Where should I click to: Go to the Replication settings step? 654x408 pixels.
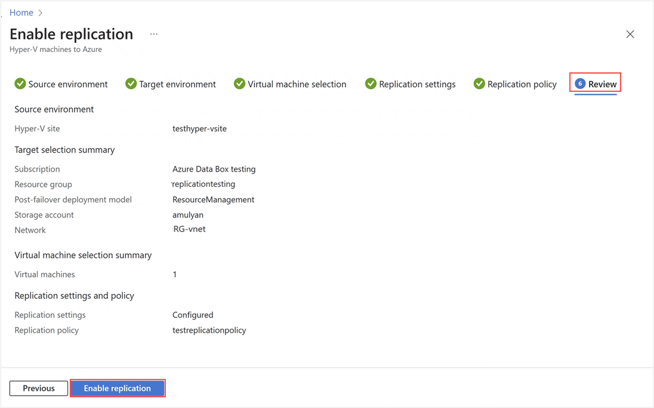click(417, 84)
